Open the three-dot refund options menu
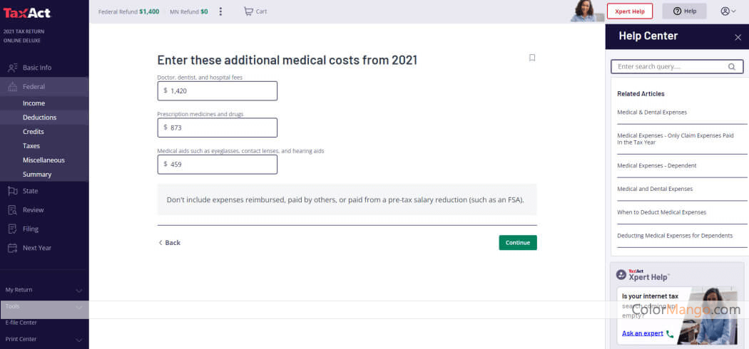This screenshot has width=749, height=349. 220,11
